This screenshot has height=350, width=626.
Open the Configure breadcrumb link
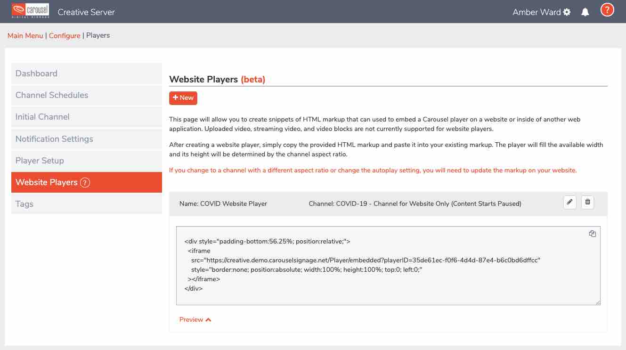[65, 36]
